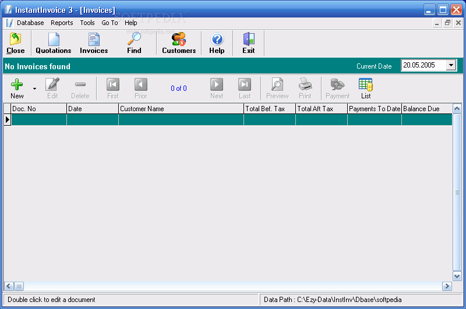The image size is (466, 309).
Task: Go to First record
Action: click(x=113, y=89)
